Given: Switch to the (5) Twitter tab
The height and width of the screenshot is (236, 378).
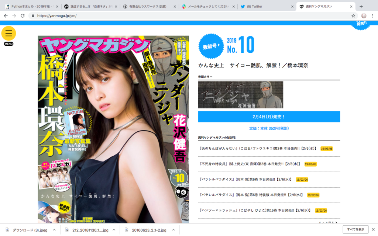Looking at the screenshot, I should tap(267, 7).
